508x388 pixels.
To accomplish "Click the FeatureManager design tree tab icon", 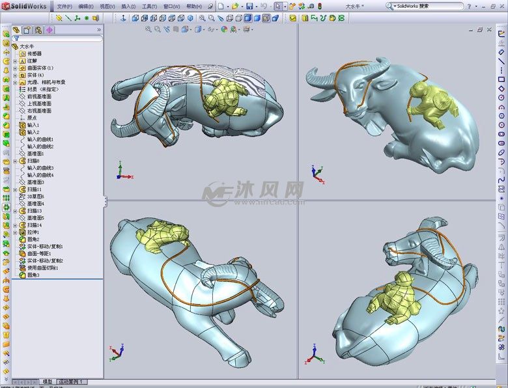I will click(x=16, y=30).
